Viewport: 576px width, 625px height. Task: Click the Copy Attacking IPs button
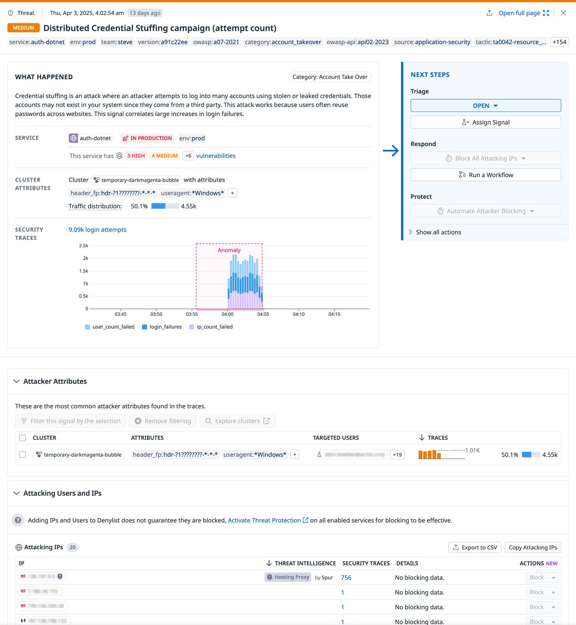(x=533, y=547)
